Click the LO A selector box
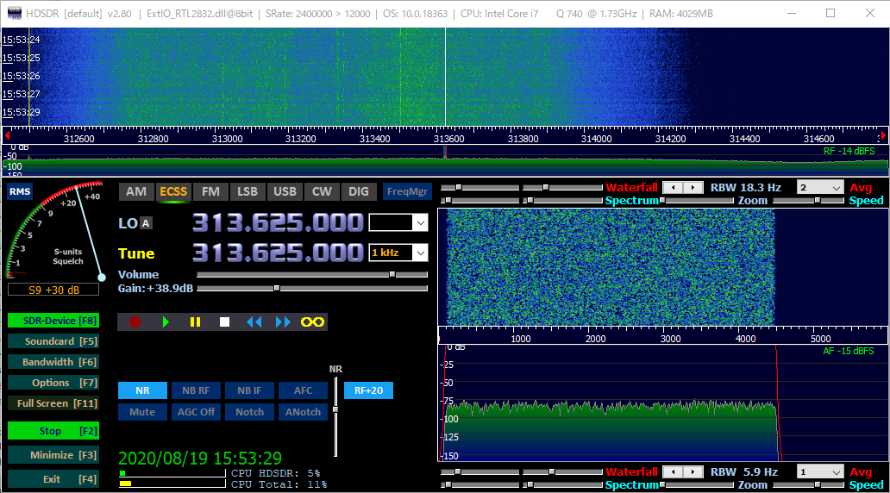The width and height of the screenshot is (890, 493). (x=146, y=223)
